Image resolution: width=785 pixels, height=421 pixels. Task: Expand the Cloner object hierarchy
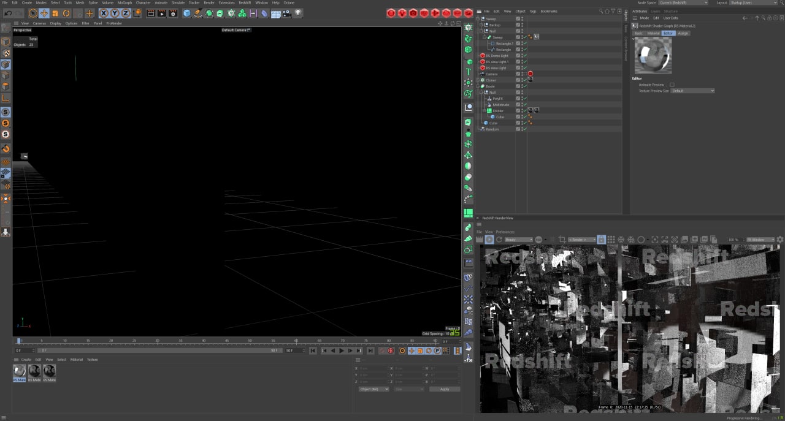click(x=479, y=80)
